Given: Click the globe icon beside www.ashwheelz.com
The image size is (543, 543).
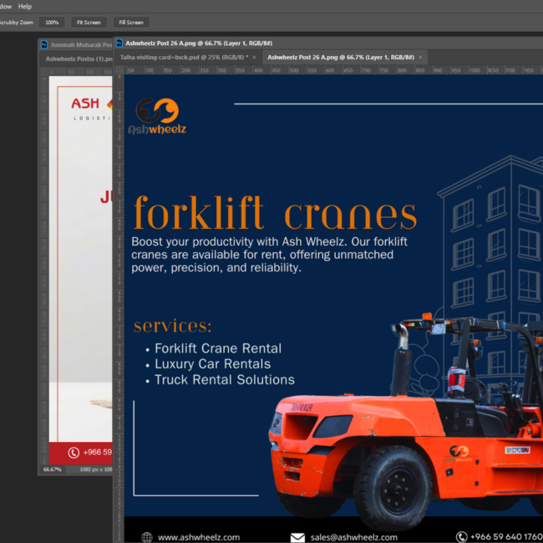Looking at the screenshot, I should pyautogui.click(x=147, y=537).
